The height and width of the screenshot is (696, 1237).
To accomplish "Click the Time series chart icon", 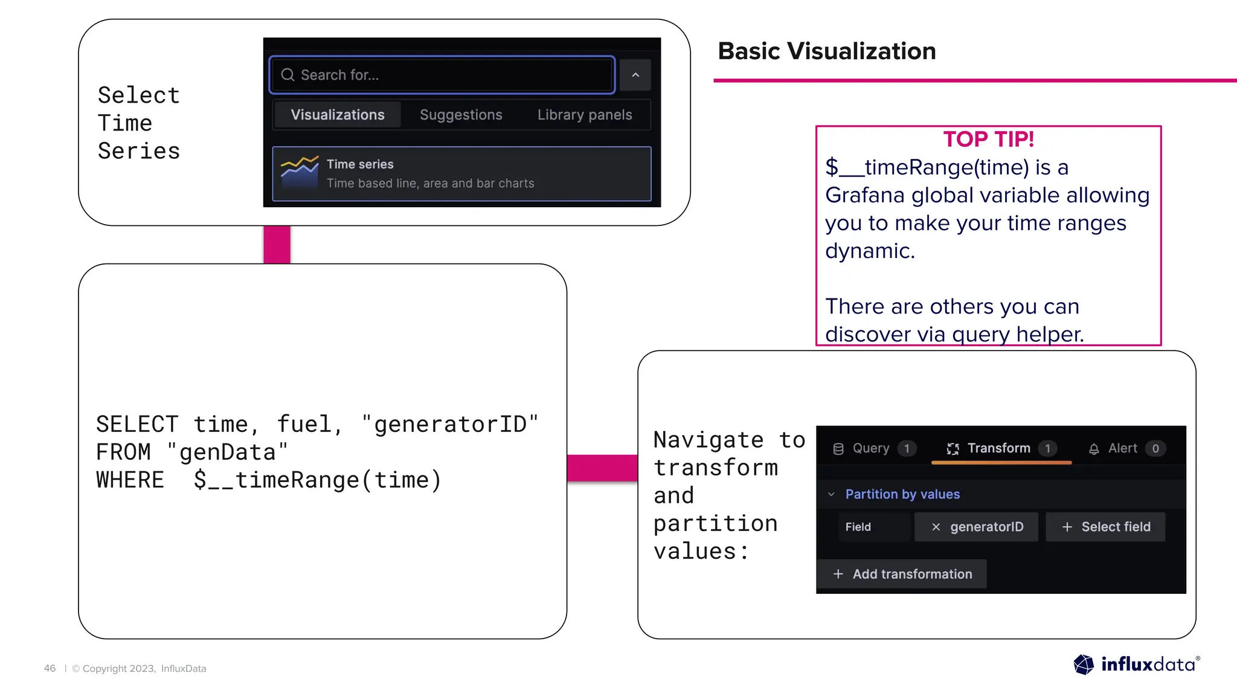I will tap(300, 173).
